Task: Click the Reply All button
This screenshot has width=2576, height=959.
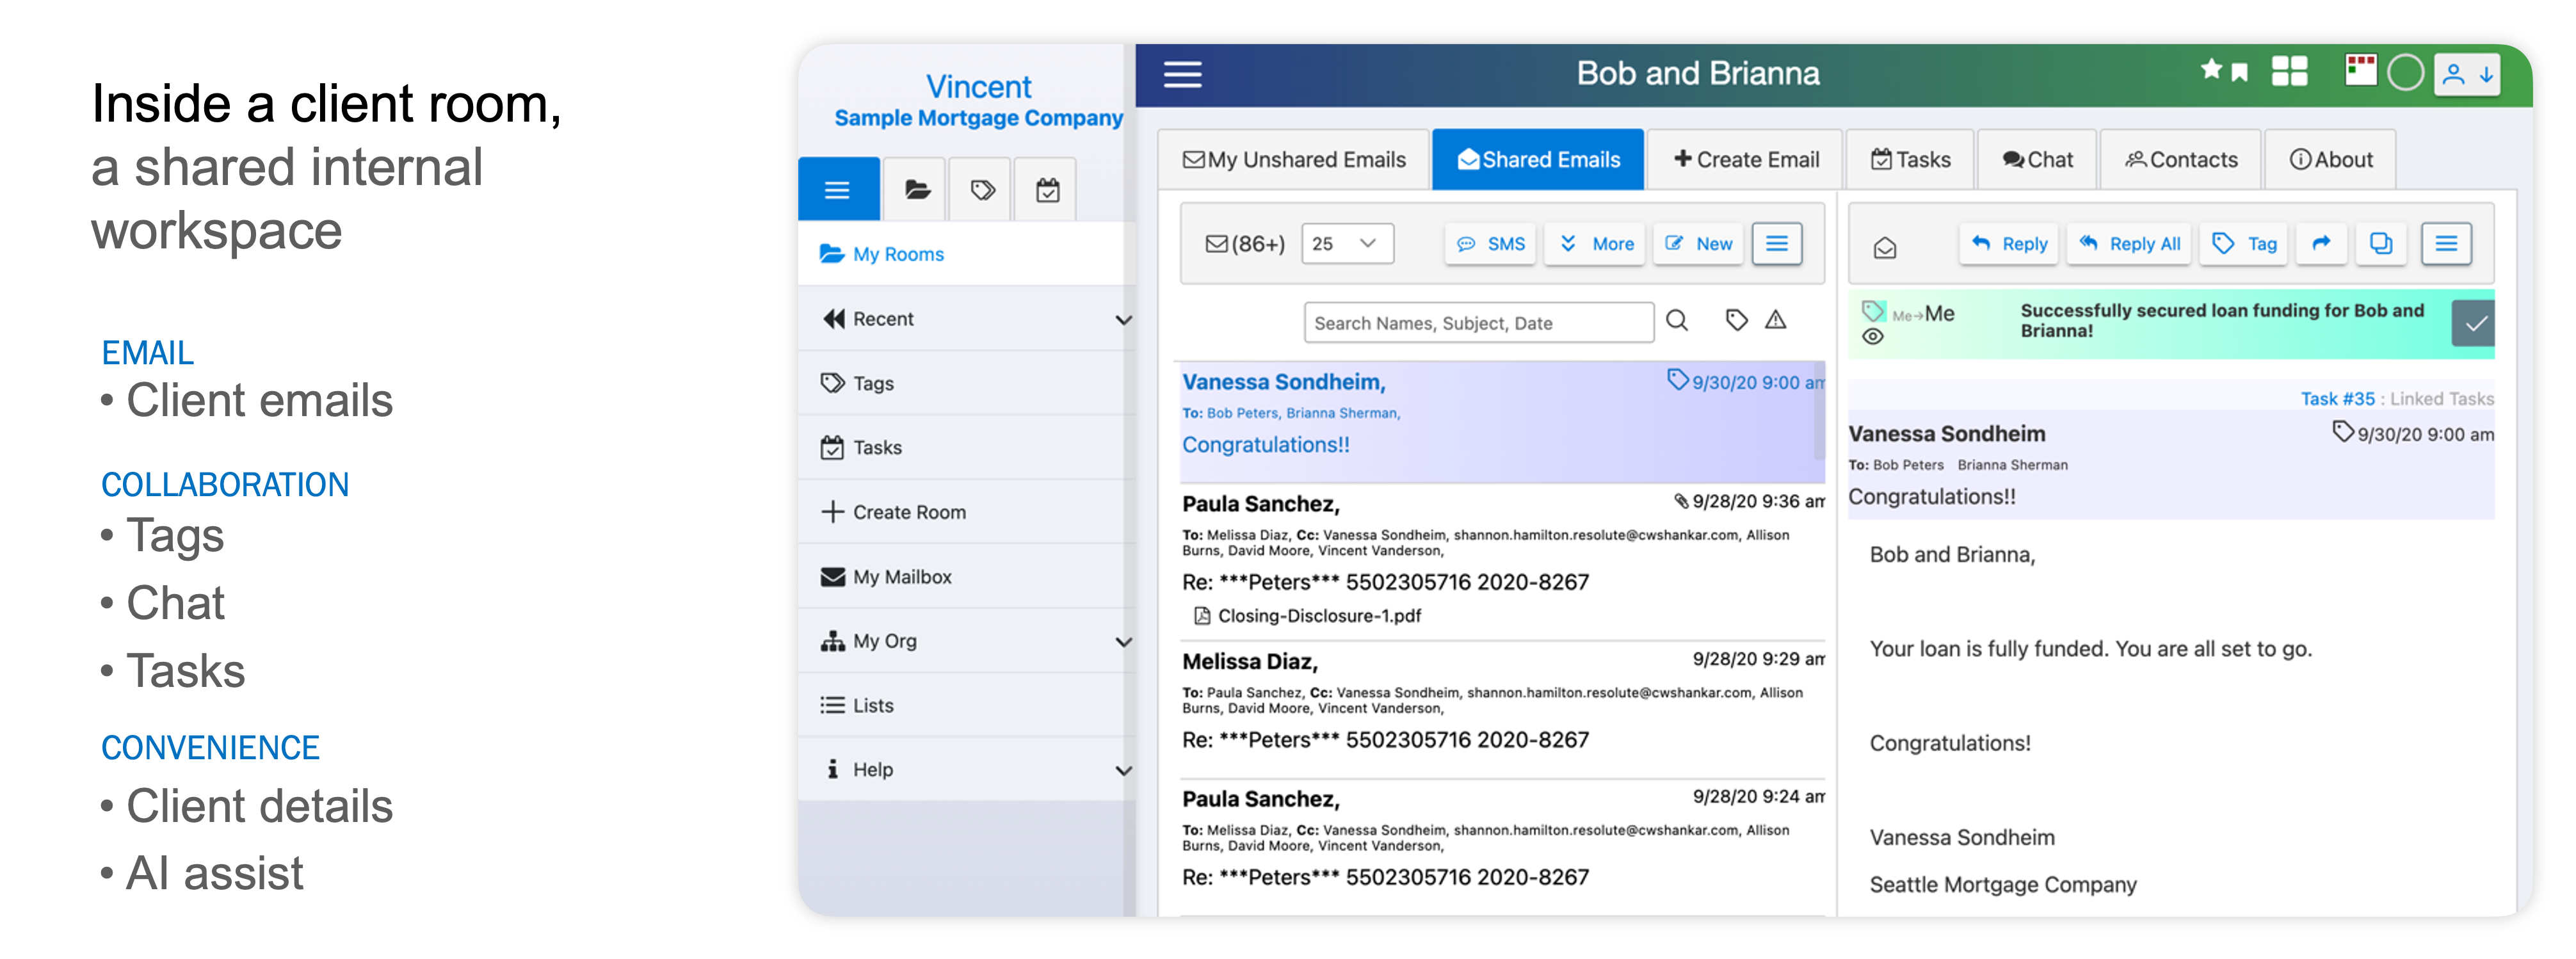Action: (2129, 244)
